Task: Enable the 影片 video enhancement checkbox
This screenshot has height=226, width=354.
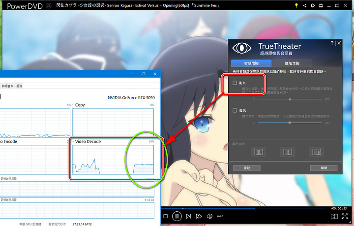Action: tap(235, 83)
